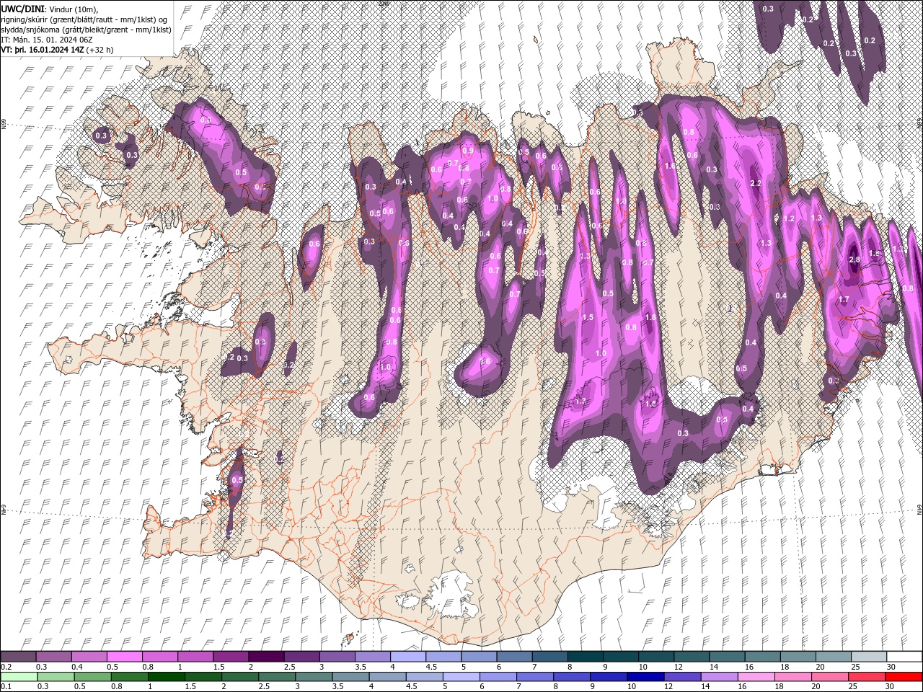Click the 'IT: Mán. 15. 01. 2024 06Z' line
Screen dimensions: 923x692
click(x=48, y=40)
